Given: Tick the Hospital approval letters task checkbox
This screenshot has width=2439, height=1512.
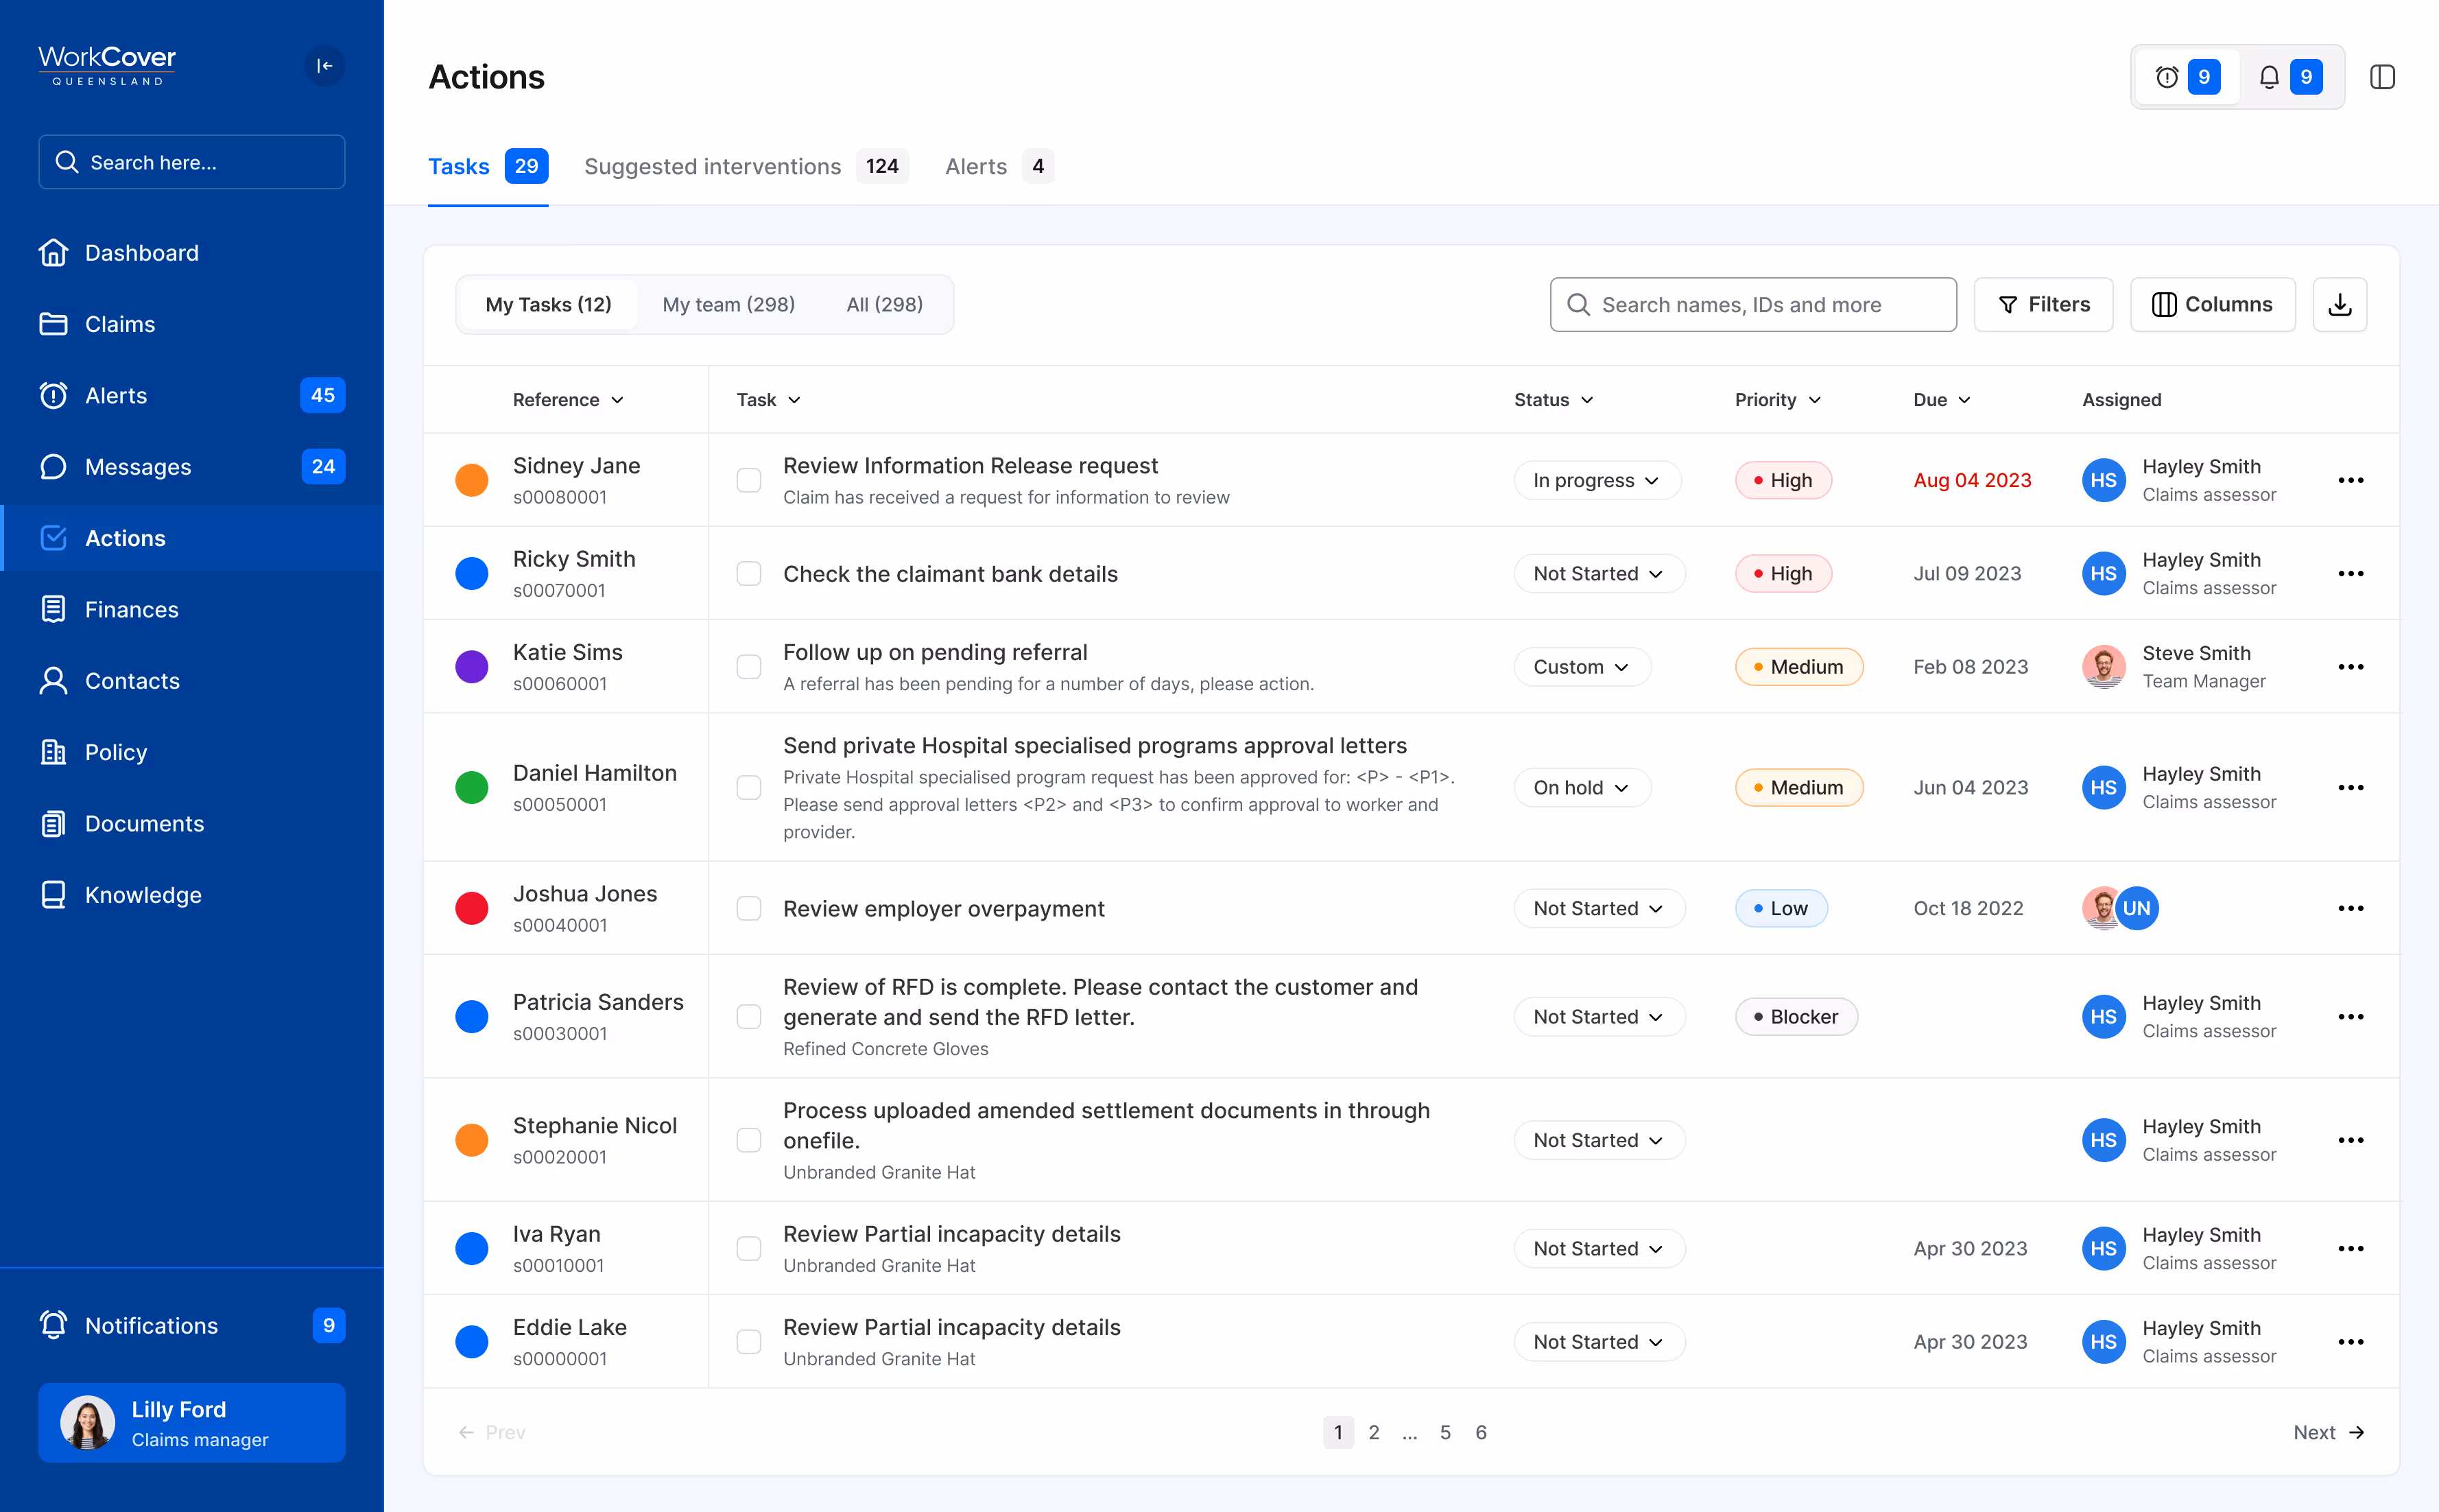Looking at the screenshot, I should coord(749,787).
